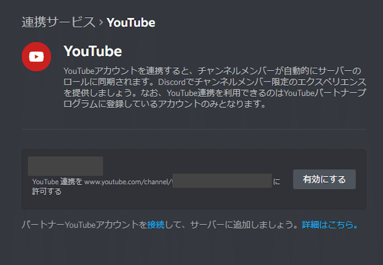Enable the YouTube 連携 via 有効にする
Screen dimensions: 383x265
324,179
